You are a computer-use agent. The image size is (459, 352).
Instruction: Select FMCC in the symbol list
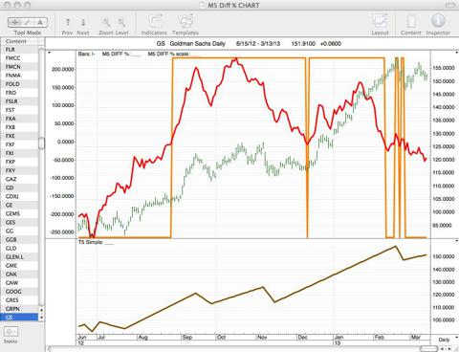click(19, 58)
